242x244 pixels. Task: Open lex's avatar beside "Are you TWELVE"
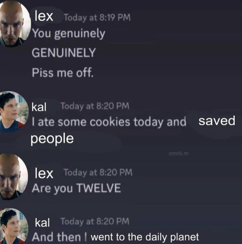13,176
